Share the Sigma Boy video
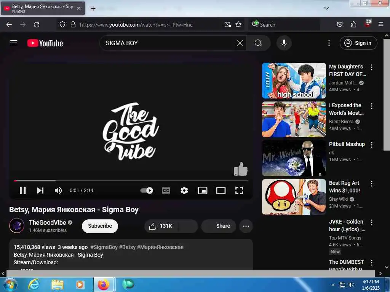The width and height of the screenshot is (390, 292). click(x=218, y=226)
